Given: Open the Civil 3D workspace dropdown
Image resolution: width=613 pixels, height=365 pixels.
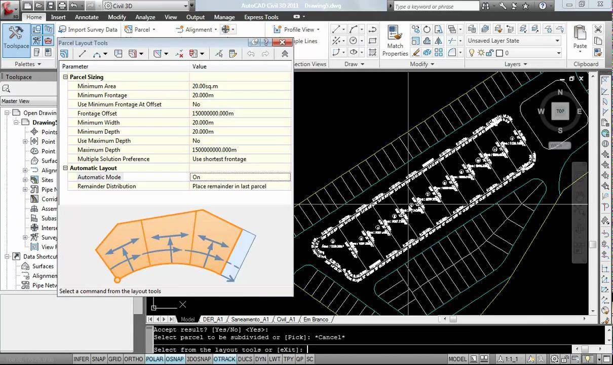Looking at the screenshot, I should click(x=145, y=6).
